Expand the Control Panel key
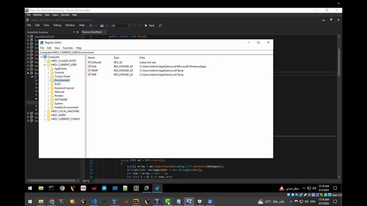The image size is (367, 206). [x=48, y=76]
